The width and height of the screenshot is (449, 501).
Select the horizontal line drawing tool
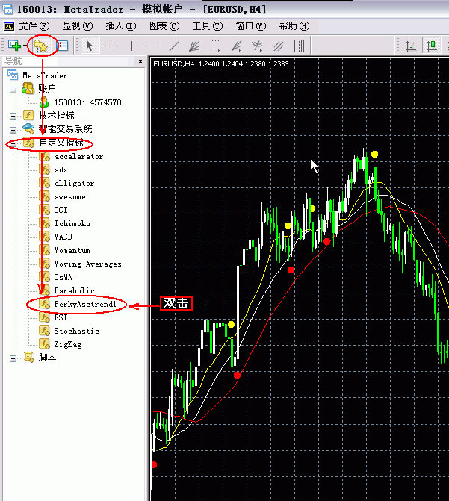click(x=153, y=46)
